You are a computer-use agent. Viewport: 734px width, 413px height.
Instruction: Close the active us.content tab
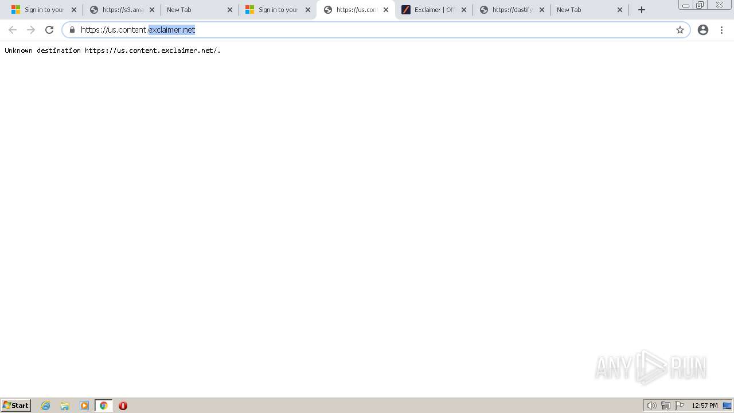pos(386,10)
